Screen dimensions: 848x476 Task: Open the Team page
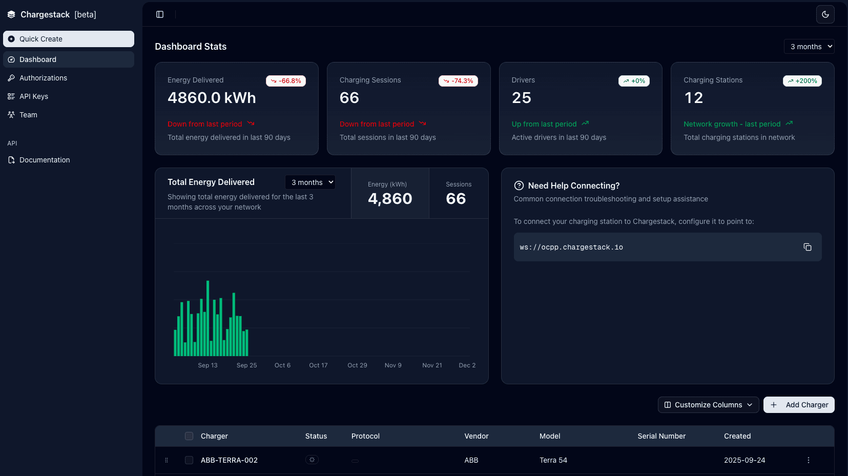click(x=69, y=115)
